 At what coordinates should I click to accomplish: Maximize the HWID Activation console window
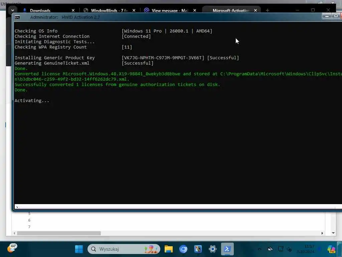coord(336,16)
